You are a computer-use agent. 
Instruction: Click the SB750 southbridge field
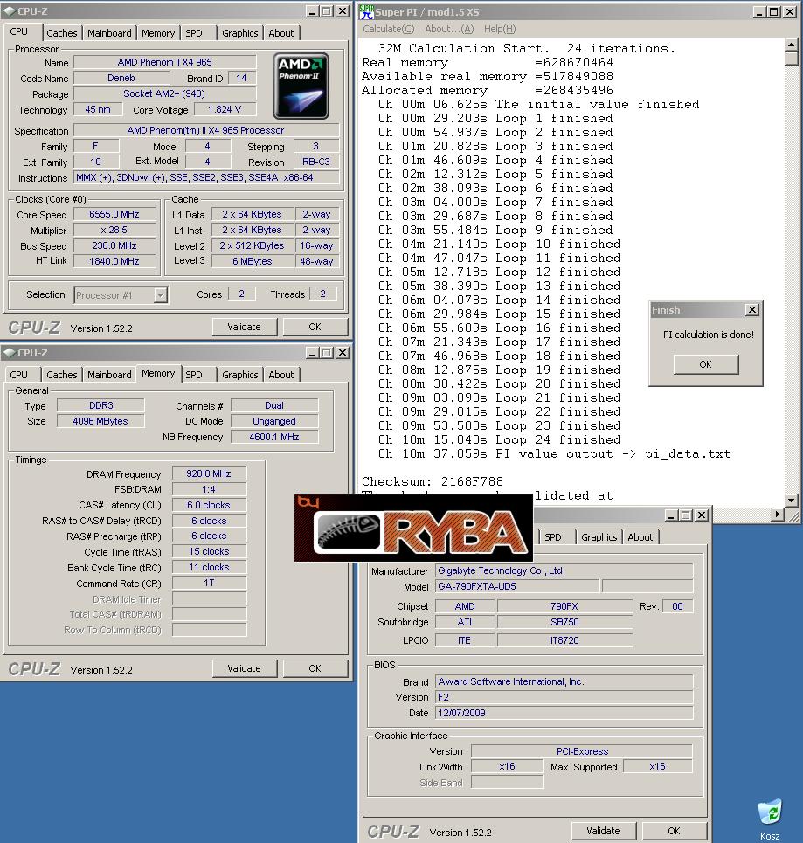click(564, 622)
